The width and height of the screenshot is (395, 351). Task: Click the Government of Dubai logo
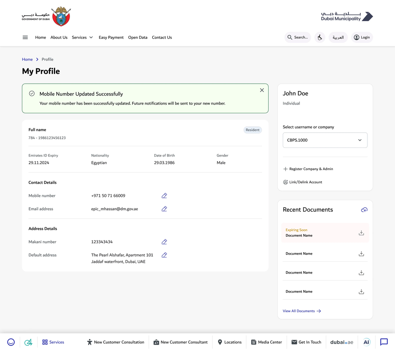coord(46,16)
